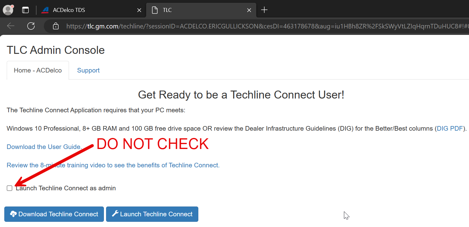Select the TLC browser tab
The image size is (469, 227).
click(x=201, y=10)
